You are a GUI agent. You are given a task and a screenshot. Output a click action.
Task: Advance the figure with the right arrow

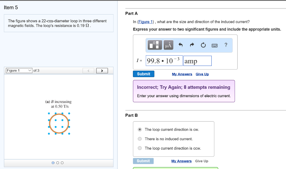pos(102,70)
